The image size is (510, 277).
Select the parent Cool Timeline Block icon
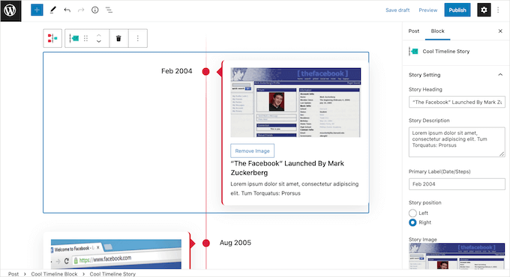(52, 38)
